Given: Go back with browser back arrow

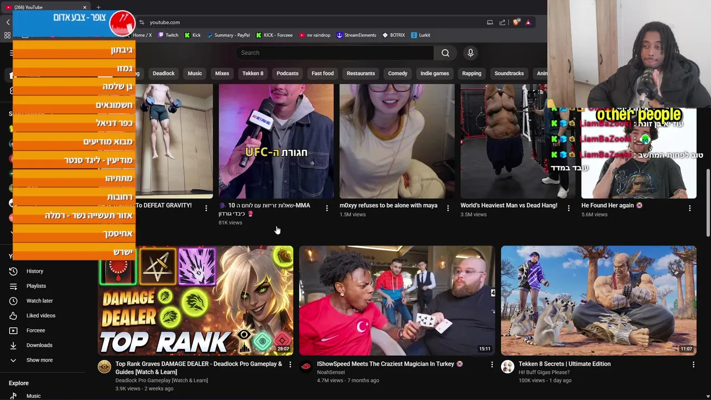Looking at the screenshot, I should pyautogui.click(x=8, y=22).
